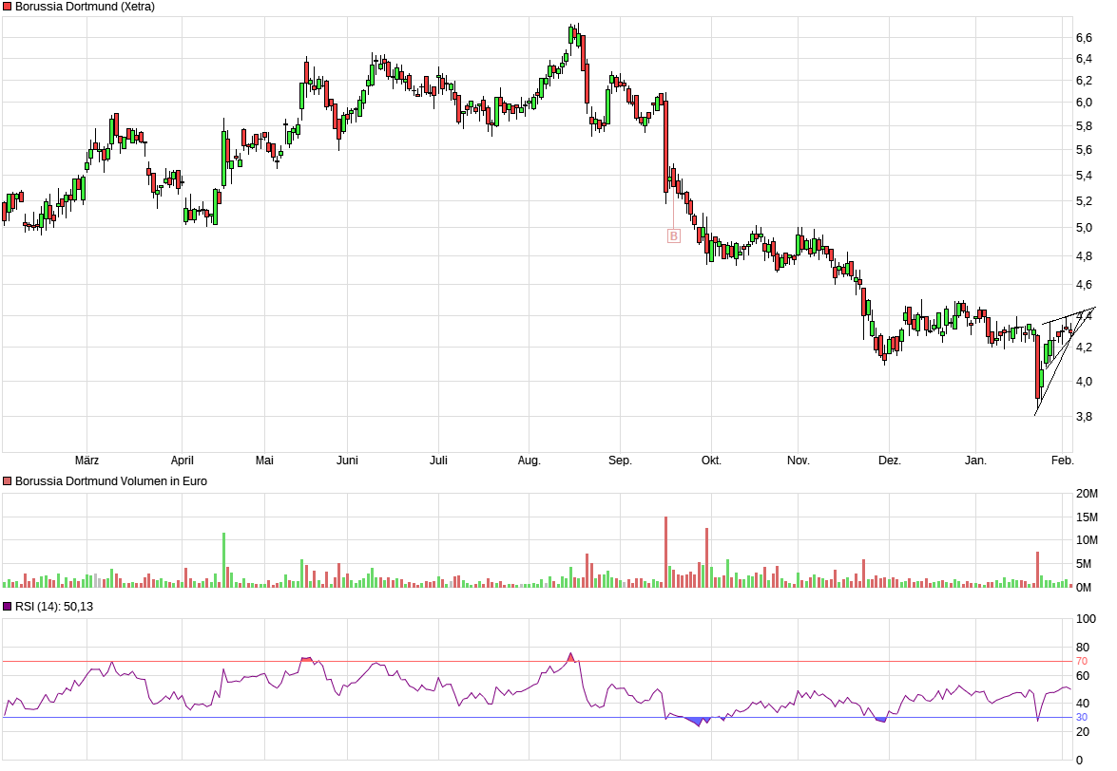Click the red 70 RSI overbought label
Image resolution: width=1117 pixels, height=771 pixels.
1082,662
